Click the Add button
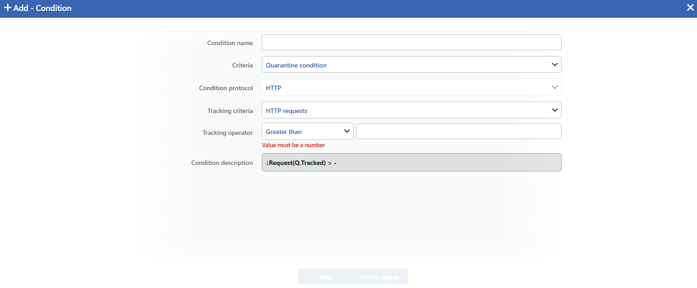This screenshot has height=288, width=697. point(324,277)
